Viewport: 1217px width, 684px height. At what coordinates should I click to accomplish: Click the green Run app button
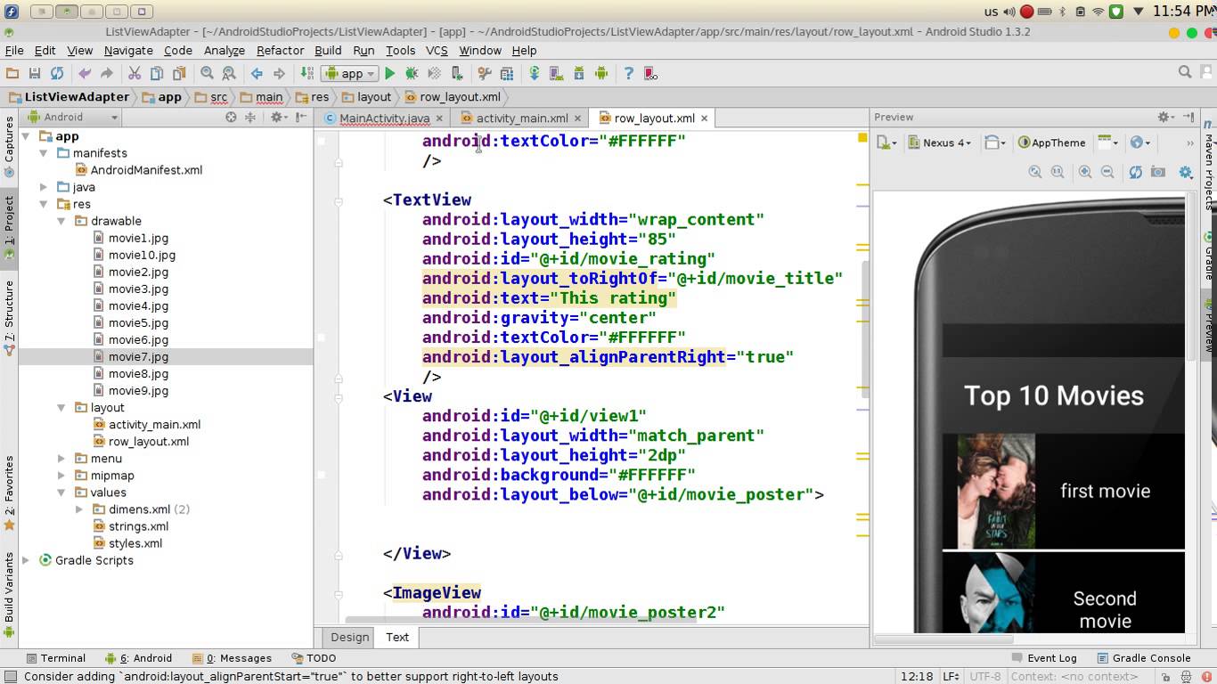(390, 74)
